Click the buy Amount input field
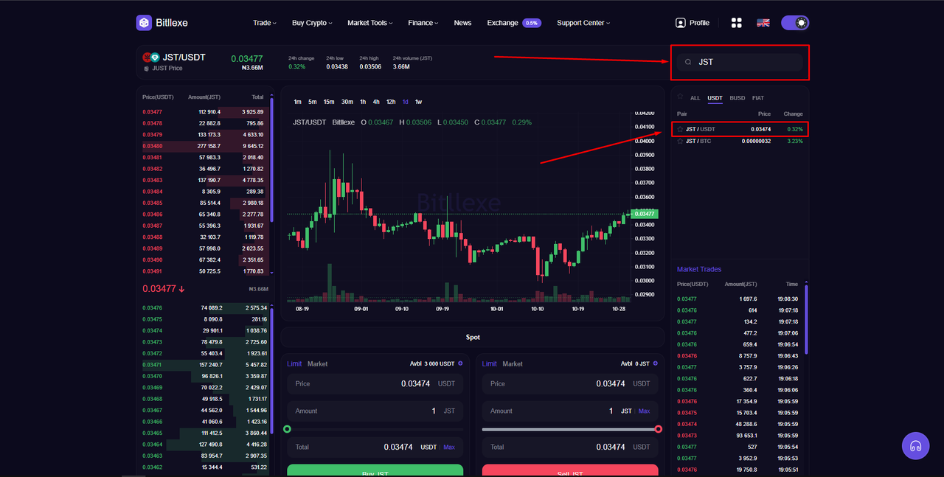This screenshot has height=477, width=944. [375, 411]
